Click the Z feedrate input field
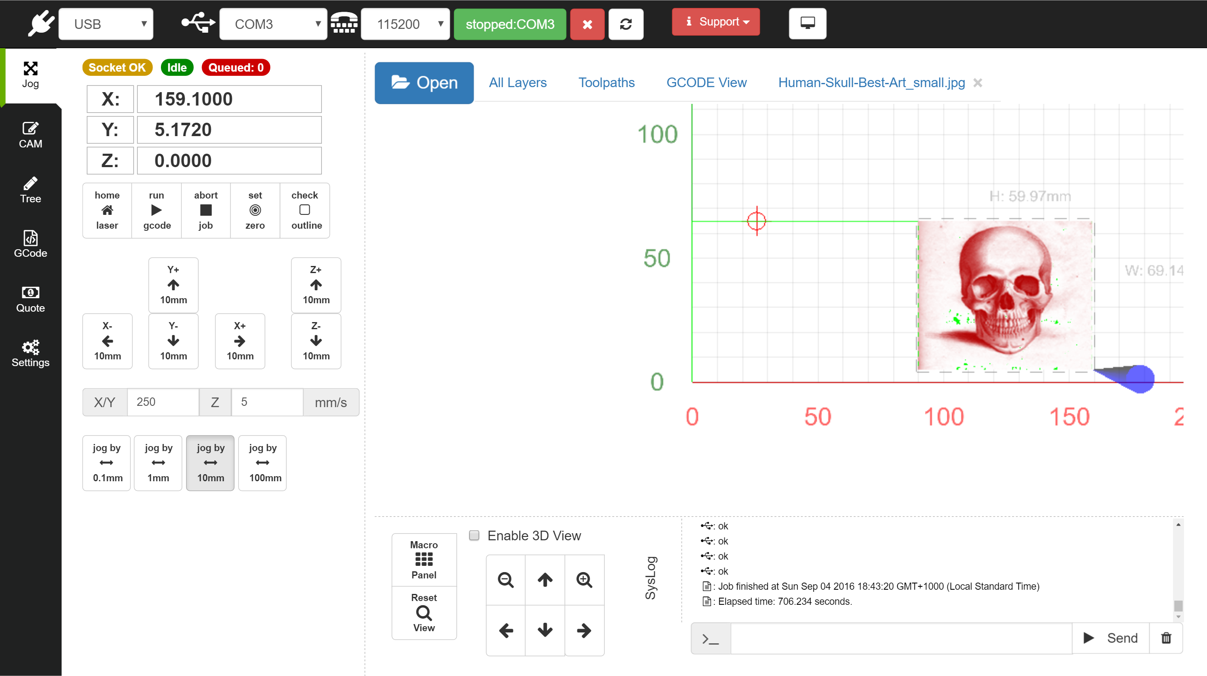Image resolution: width=1207 pixels, height=676 pixels. pyautogui.click(x=267, y=402)
